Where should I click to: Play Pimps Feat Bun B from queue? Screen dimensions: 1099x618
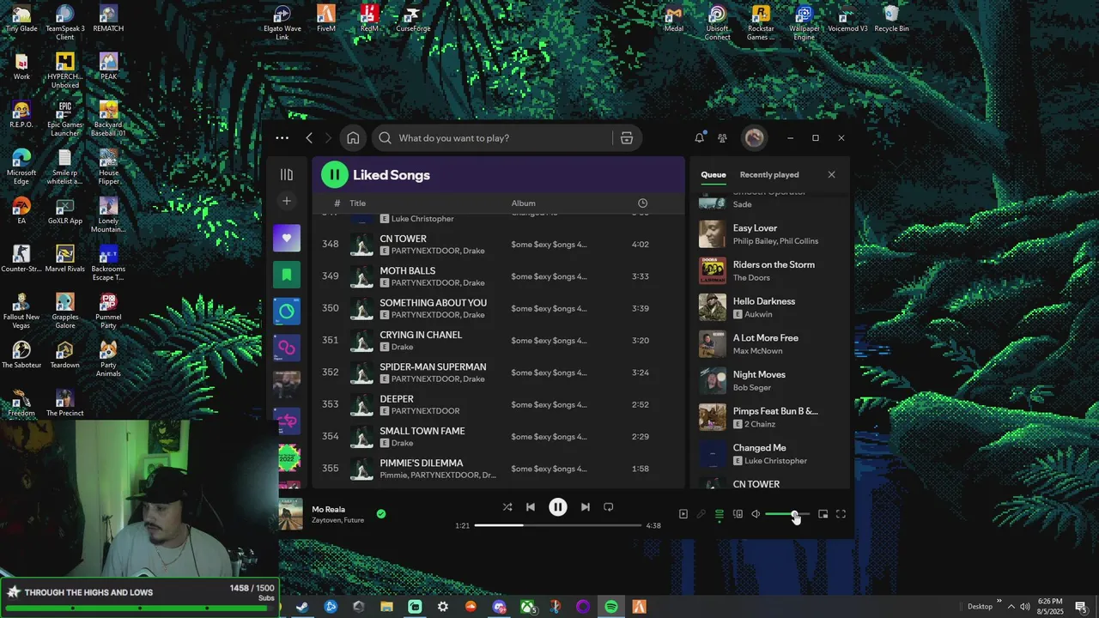coord(771,417)
